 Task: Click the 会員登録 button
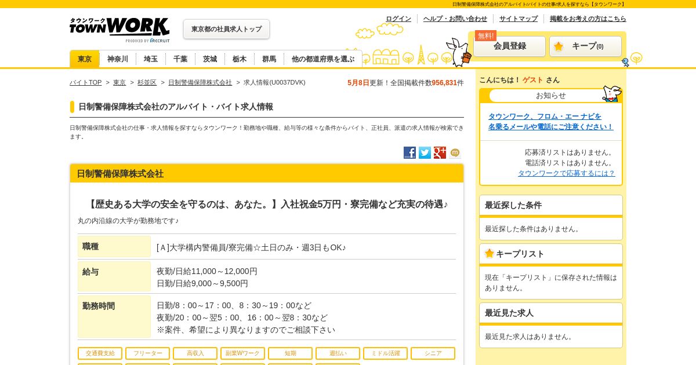click(509, 46)
